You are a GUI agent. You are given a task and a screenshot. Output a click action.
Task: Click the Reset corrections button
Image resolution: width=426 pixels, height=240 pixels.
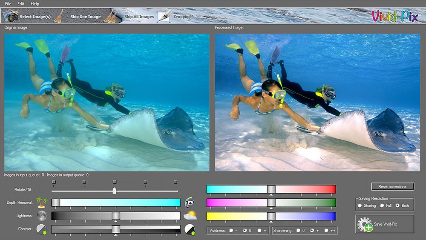(x=392, y=186)
